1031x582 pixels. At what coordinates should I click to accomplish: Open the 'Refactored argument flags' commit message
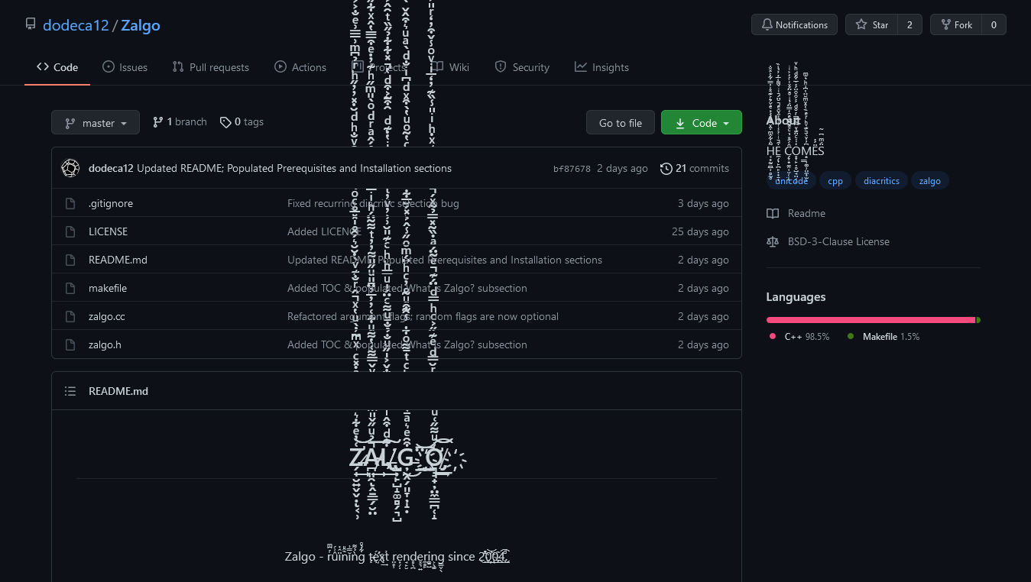pos(423,316)
